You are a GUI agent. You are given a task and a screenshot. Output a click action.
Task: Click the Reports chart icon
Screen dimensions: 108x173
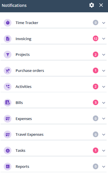(8, 166)
